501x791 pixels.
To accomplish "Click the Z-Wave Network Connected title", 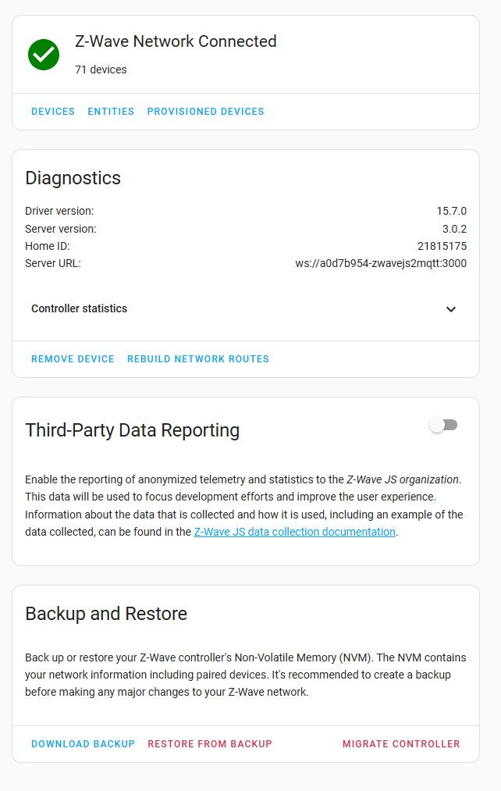I will pos(176,41).
